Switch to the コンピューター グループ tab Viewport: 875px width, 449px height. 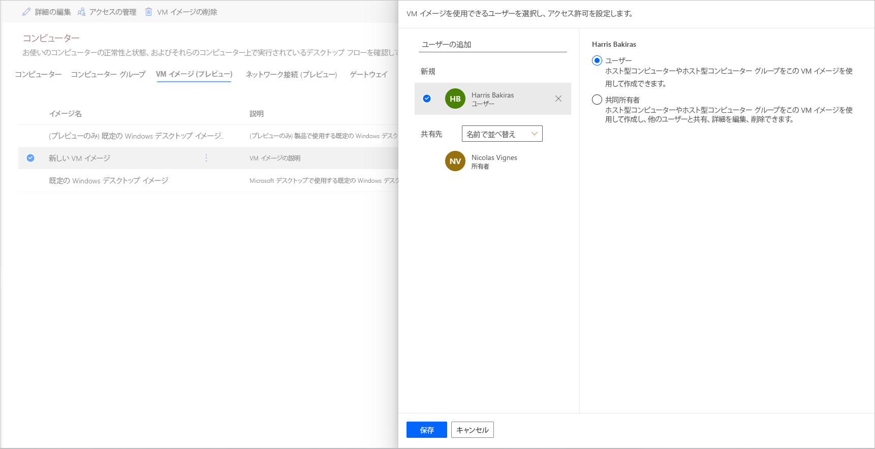(108, 74)
